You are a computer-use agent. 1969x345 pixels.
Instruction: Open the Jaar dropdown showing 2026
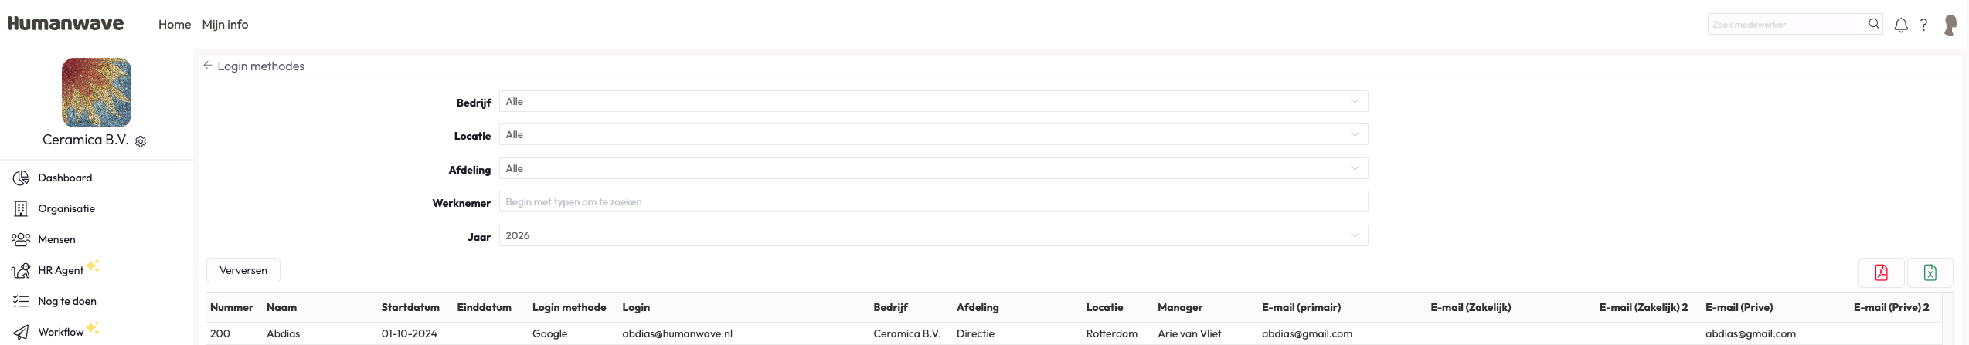933,235
